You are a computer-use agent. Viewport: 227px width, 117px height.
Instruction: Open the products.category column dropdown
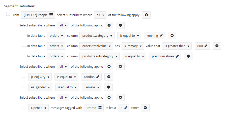pyautogui.click(x=97, y=36)
